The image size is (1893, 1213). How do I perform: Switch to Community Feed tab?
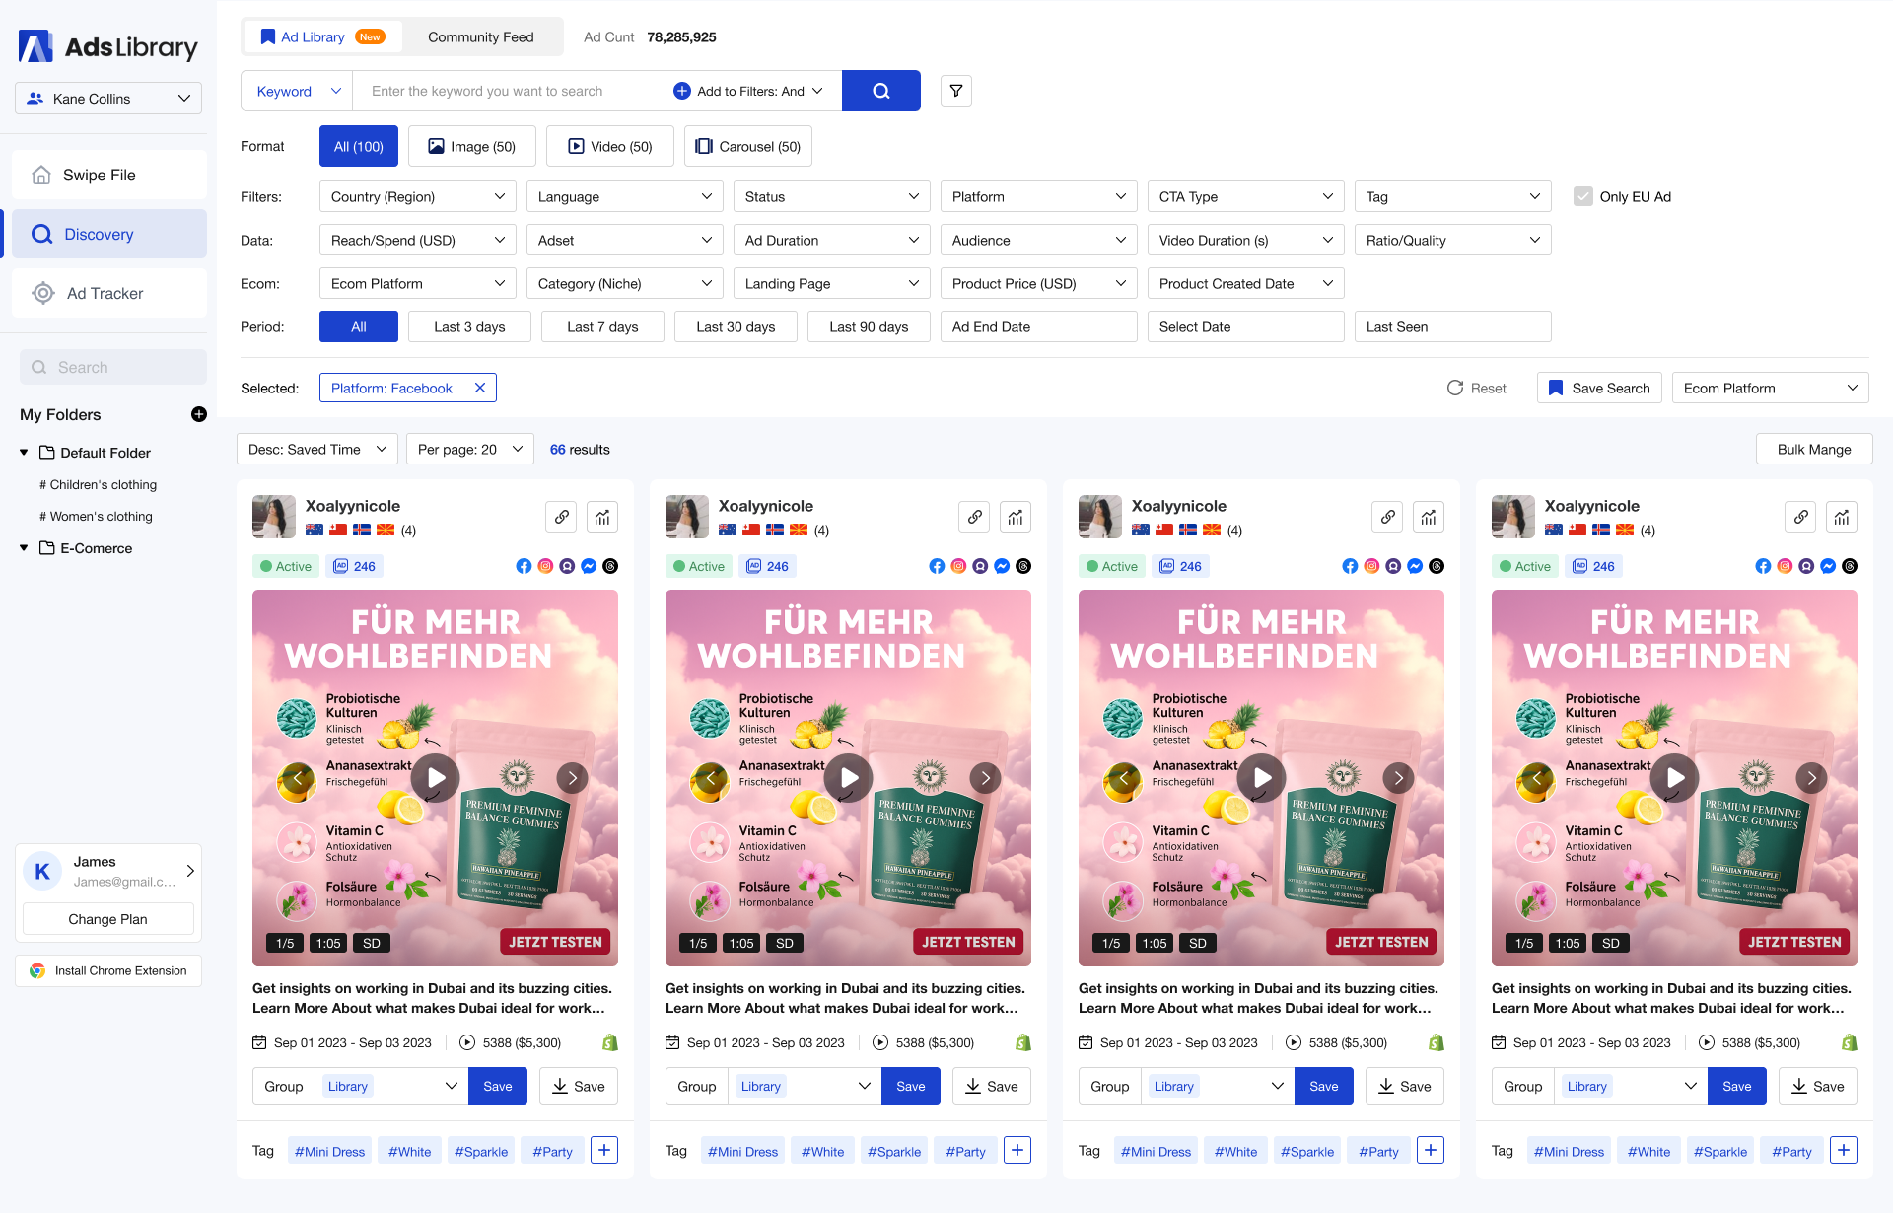pyautogui.click(x=480, y=36)
